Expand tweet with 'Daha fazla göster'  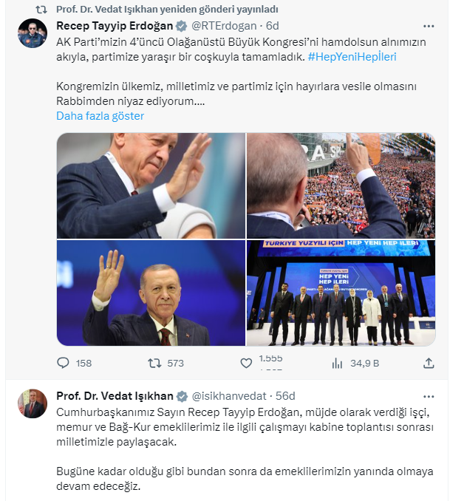pyautogui.click(x=100, y=116)
